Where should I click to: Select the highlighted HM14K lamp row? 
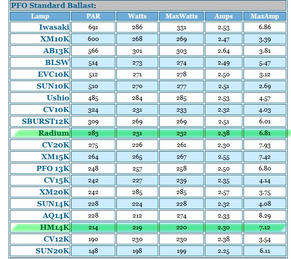pos(148,227)
